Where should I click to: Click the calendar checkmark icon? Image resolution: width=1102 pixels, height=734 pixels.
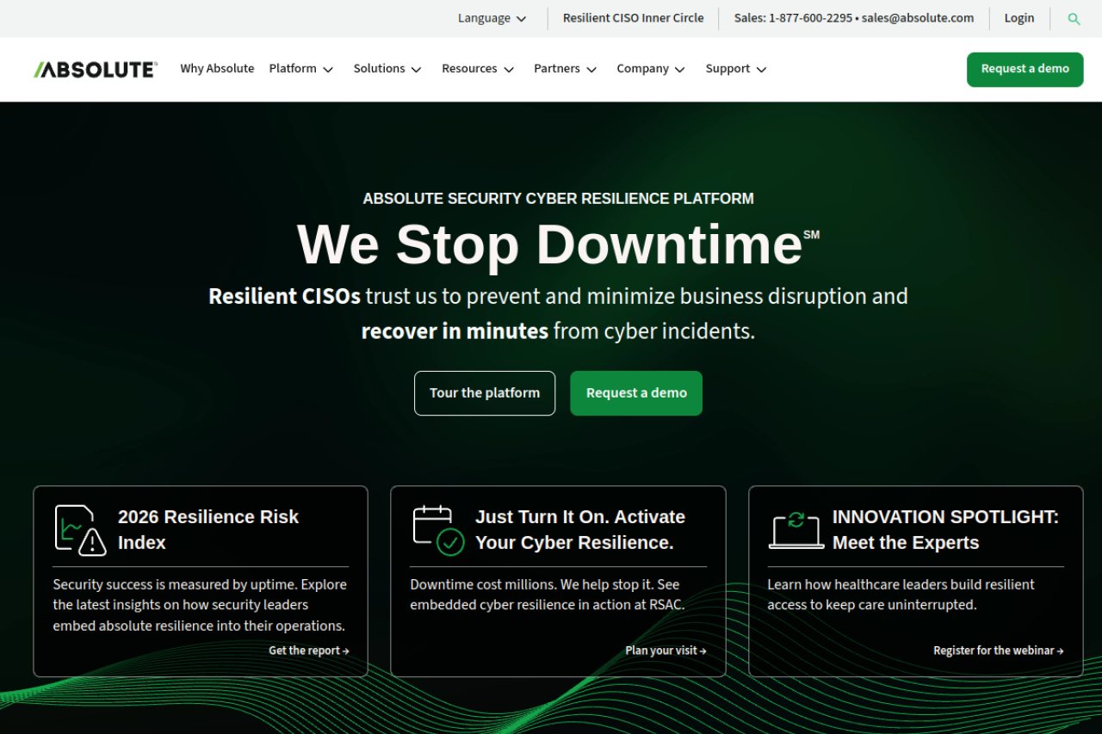tap(438, 530)
